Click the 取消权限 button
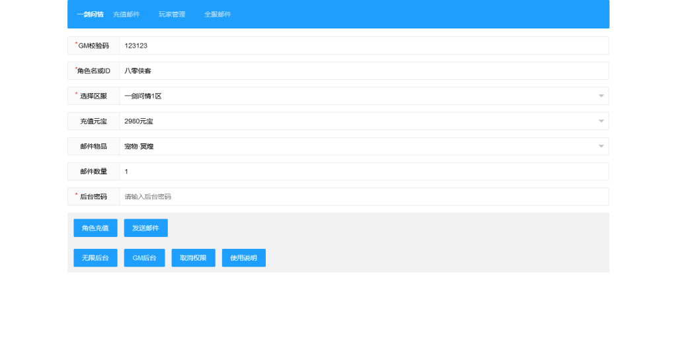This screenshot has width=677, height=340. tap(193, 258)
